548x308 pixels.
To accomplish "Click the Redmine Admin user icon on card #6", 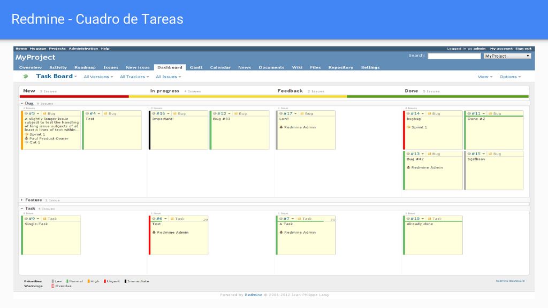I will coord(154,232).
